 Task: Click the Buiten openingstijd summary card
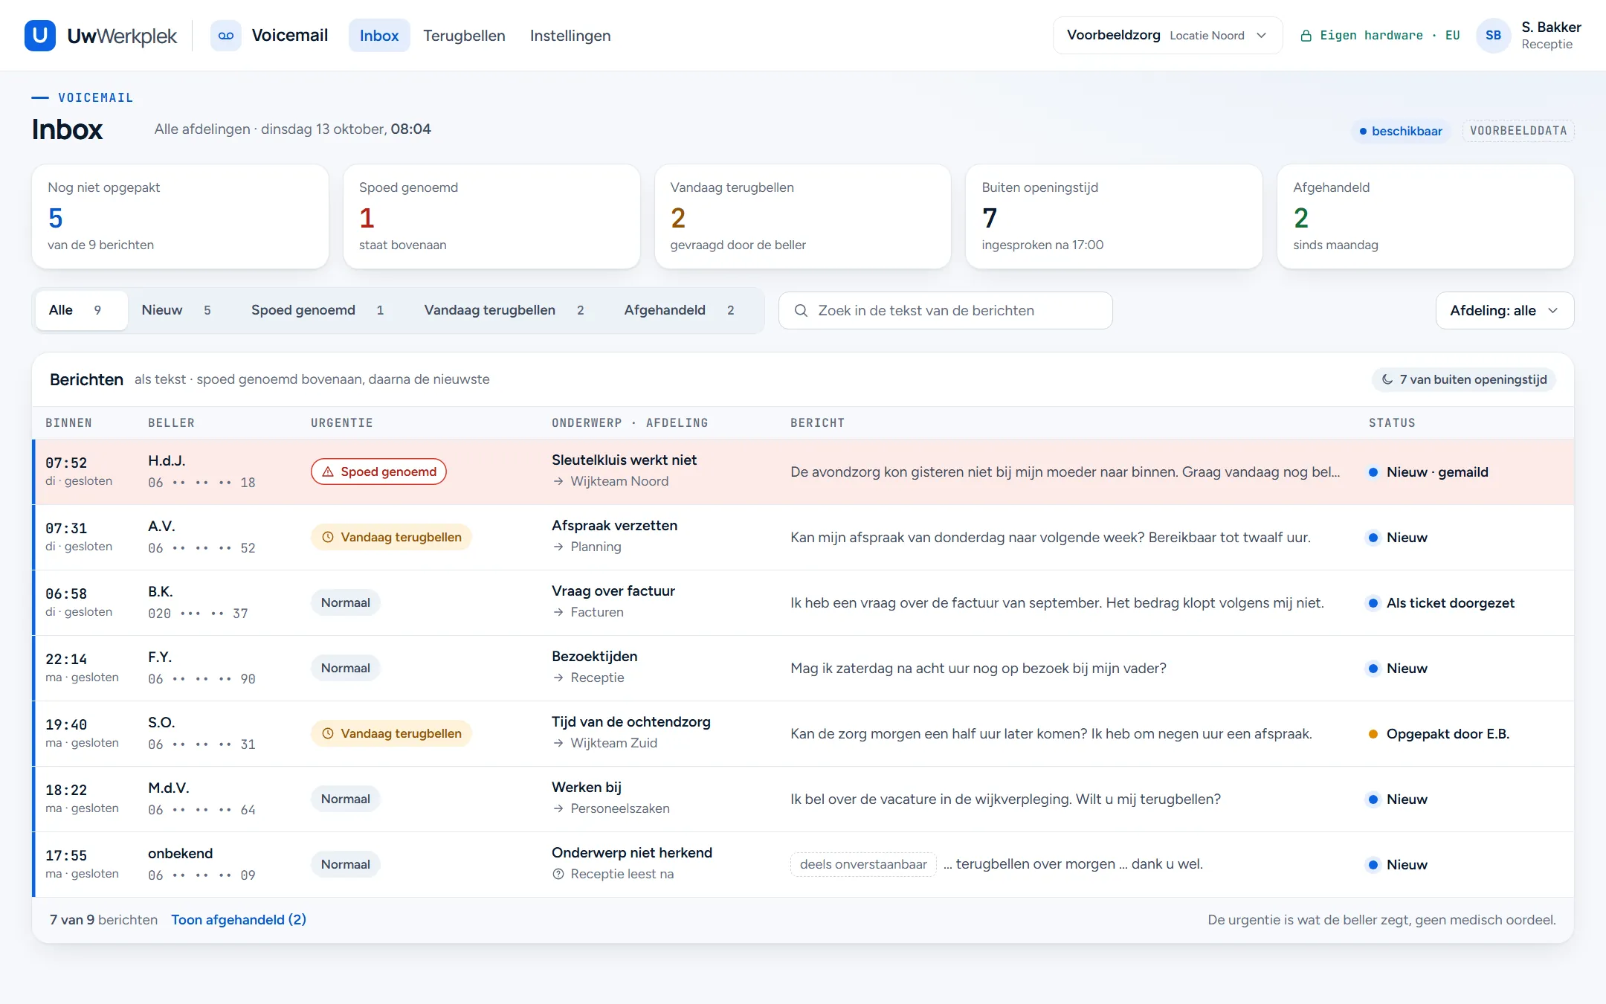1114,216
